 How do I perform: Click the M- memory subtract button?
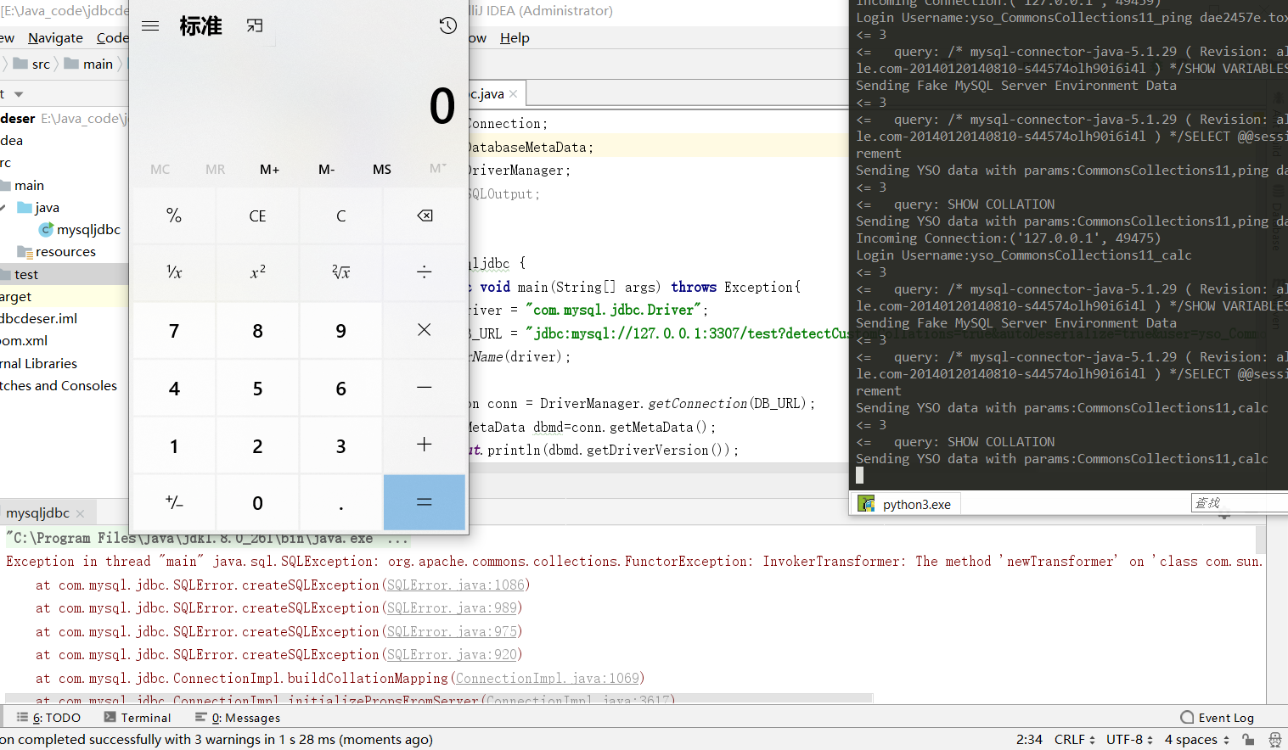tap(327, 170)
